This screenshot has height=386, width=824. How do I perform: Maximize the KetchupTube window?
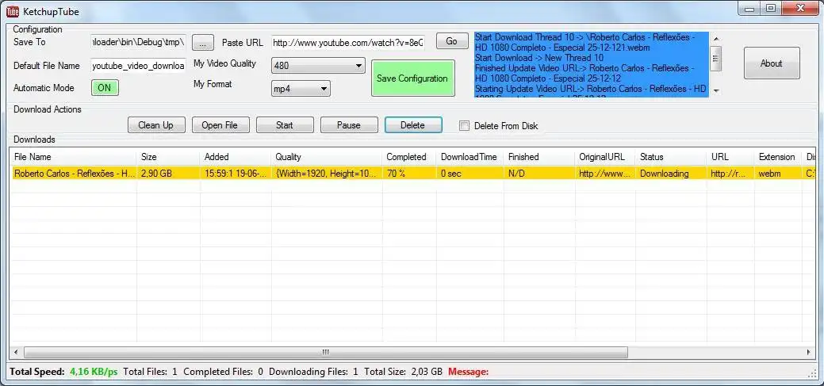pyautogui.click(x=771, y=9)
